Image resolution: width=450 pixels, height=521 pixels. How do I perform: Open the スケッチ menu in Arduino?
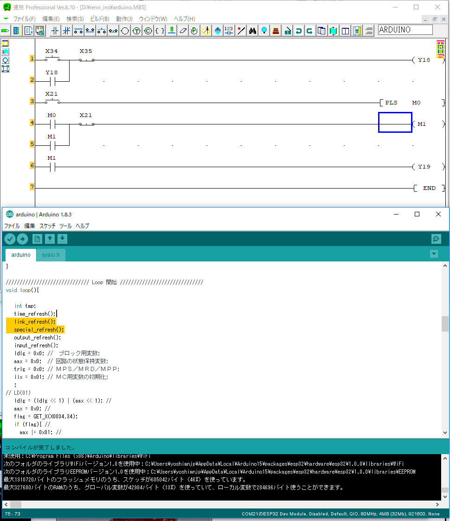click(47, 226)
